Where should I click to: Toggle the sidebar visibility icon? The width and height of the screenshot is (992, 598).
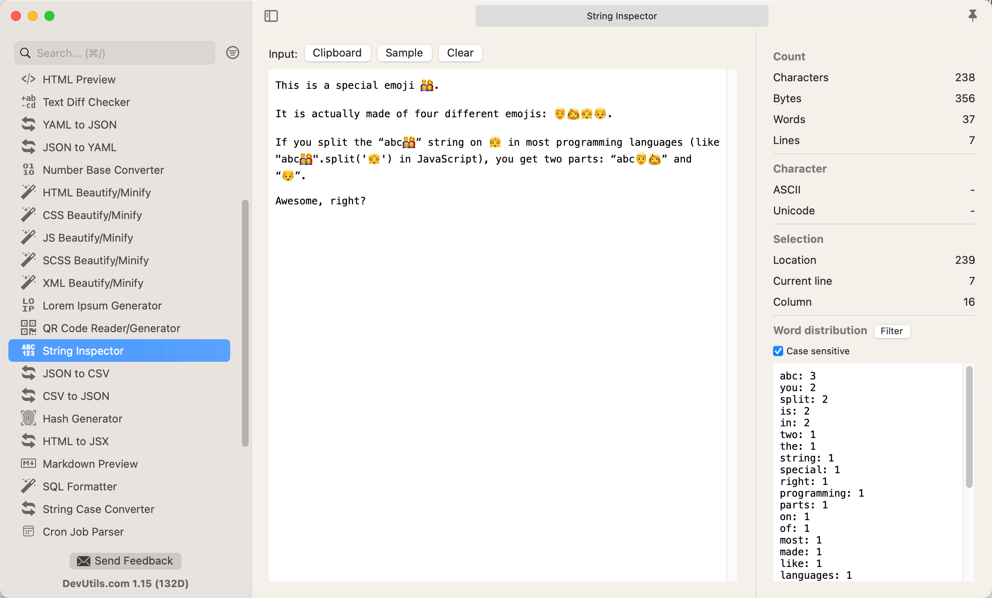coord(271,16)
